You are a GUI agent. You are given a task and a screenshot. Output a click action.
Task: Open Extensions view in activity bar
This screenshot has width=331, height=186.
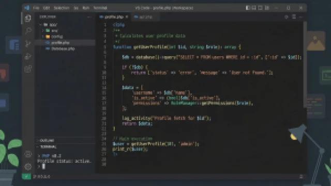coord(28,69)
